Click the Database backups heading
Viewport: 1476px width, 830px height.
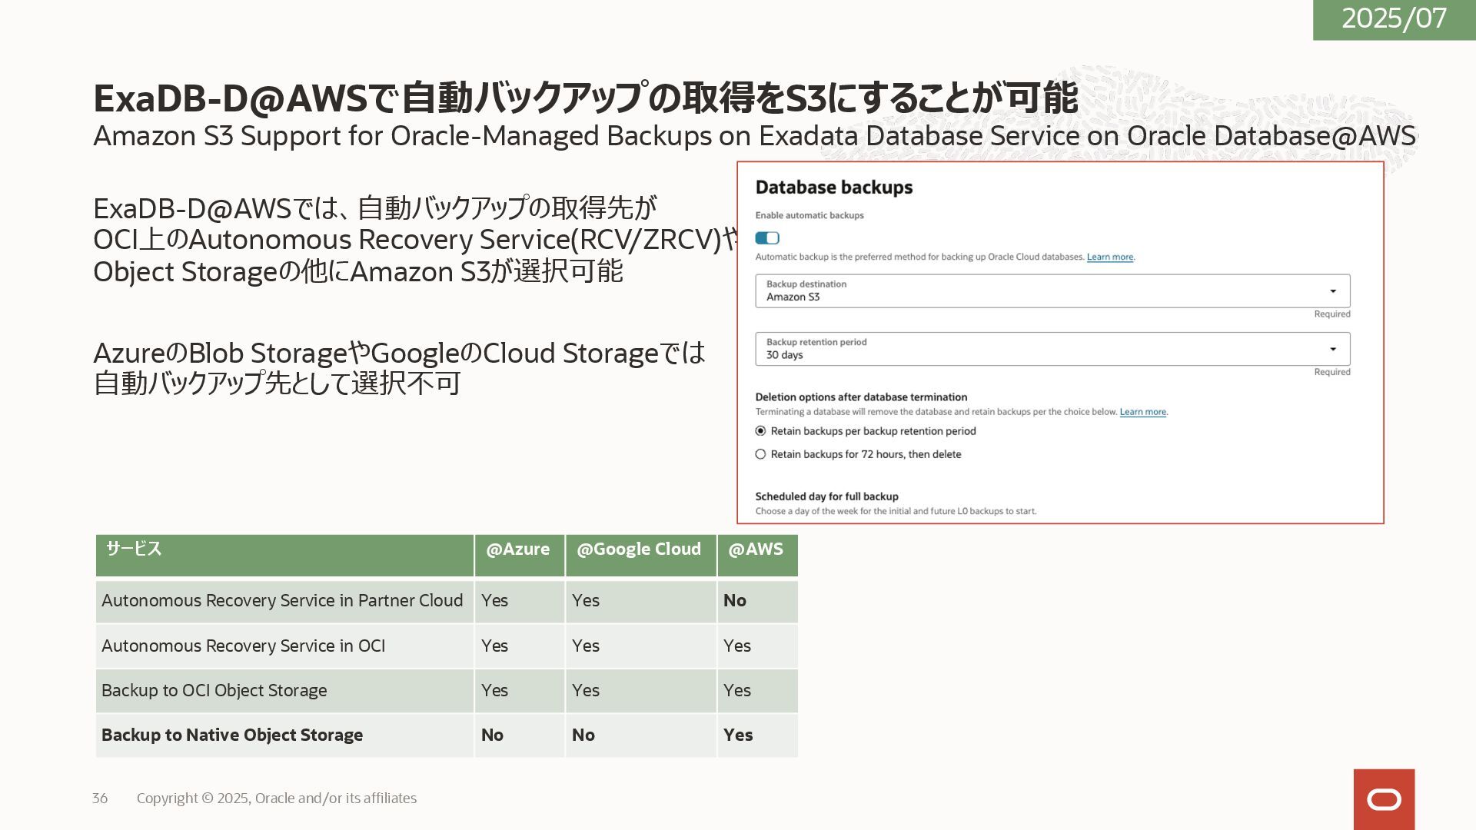click(834, 188)
